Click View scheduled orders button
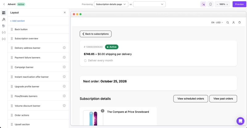247x128 pixels. (190, 99)
